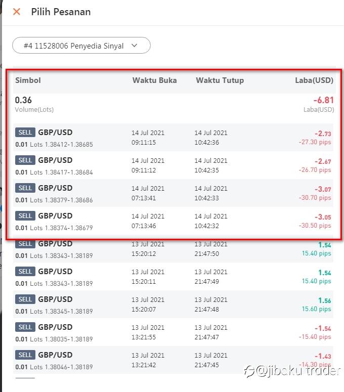Click SELL badge on 1.38417-1.38684 order
This screenshot has height=392, width=344.
click(25, 160)
